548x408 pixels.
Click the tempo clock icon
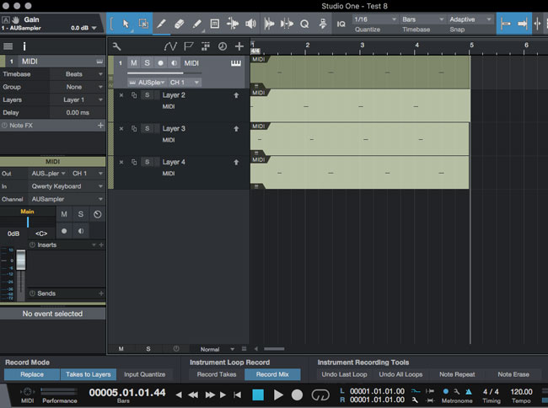[223, 46]
